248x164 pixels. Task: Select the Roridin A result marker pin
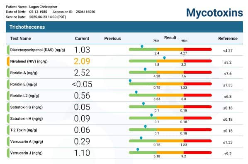tap(145, 69)
